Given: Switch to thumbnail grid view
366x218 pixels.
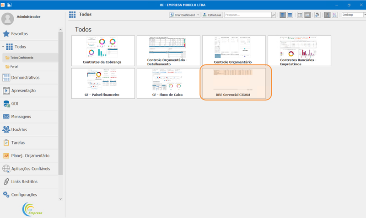Looking at the screenshot, I should 282,15.
